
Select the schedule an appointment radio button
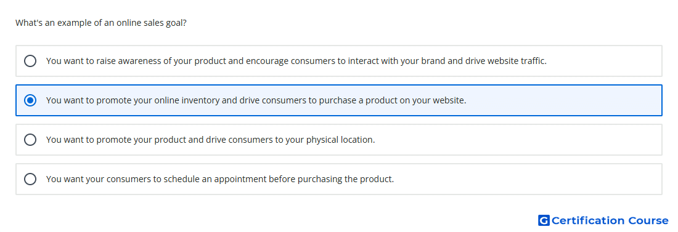[x=30, y=179]
